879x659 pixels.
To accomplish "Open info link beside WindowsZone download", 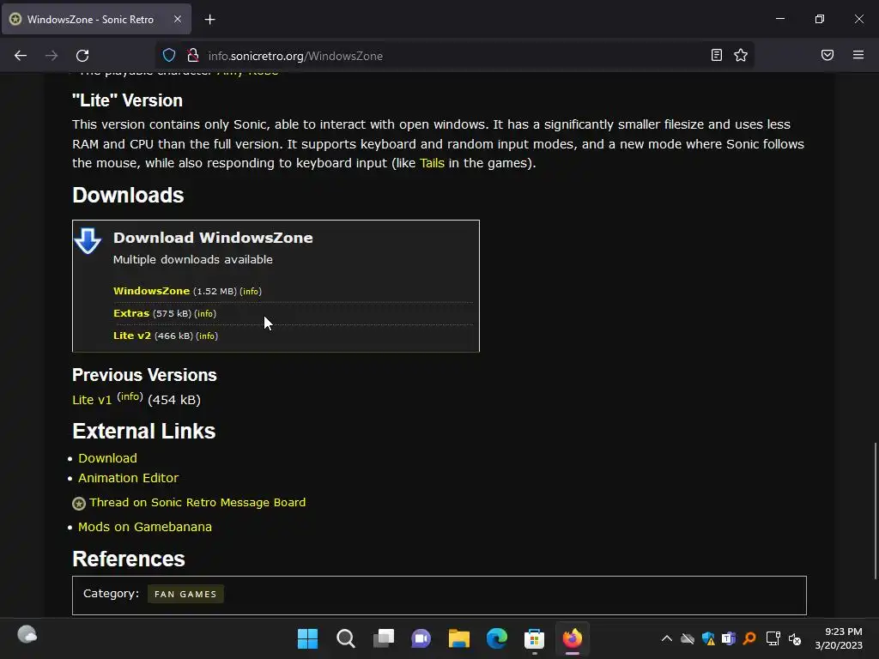I will click(251, 292).
